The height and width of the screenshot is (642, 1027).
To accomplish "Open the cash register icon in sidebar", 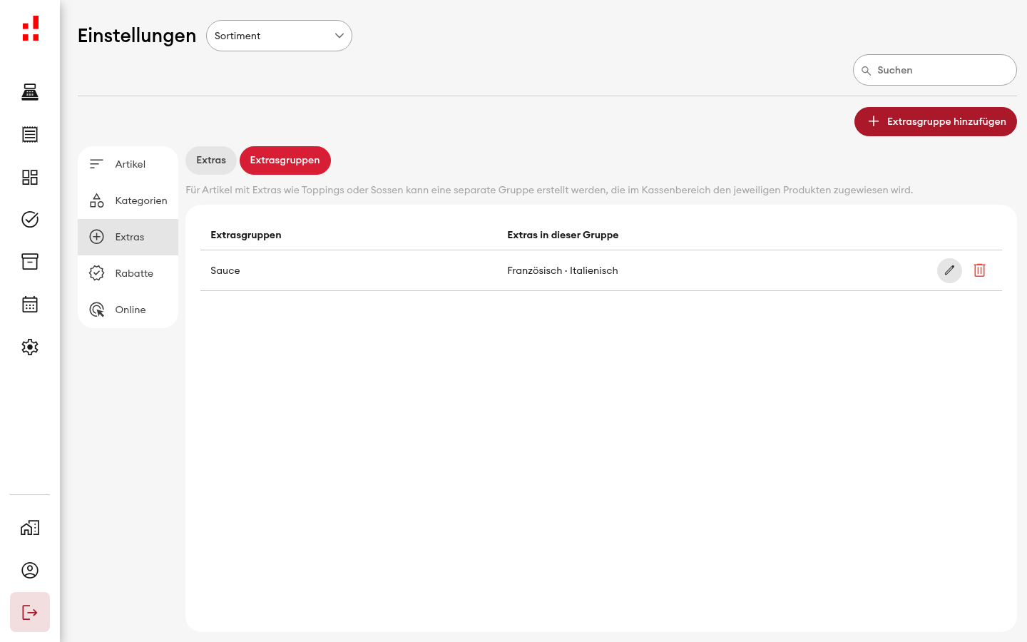I will (x=30, y=92).
